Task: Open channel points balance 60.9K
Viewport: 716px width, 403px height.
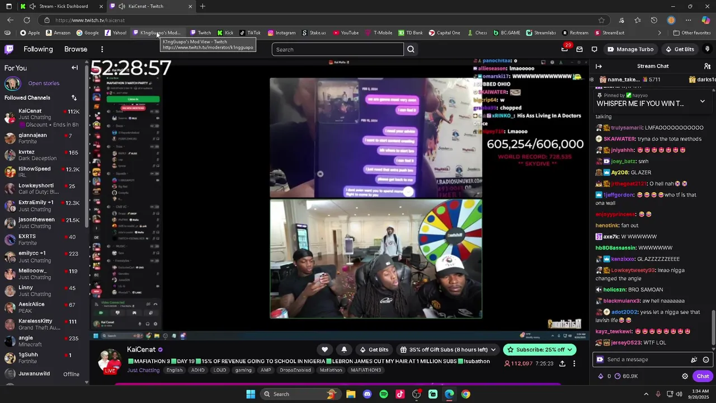Action: [626, 376]
